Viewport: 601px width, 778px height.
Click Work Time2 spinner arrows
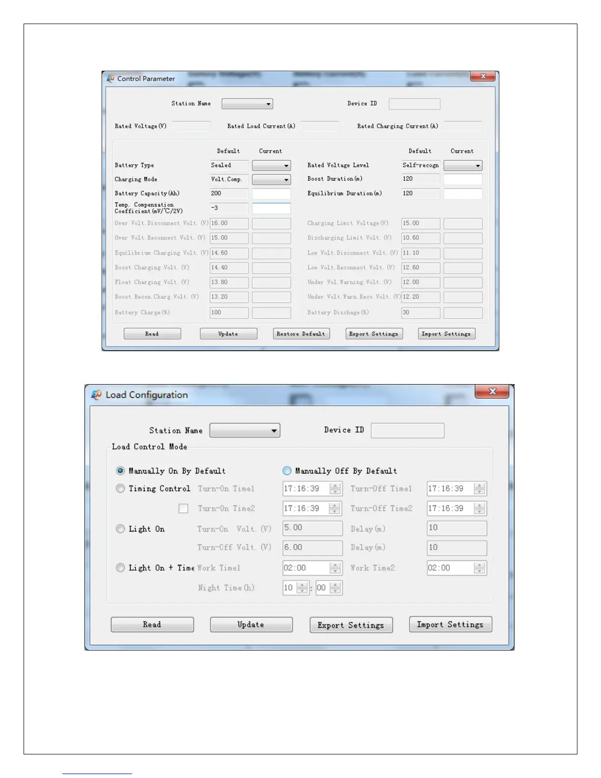480,568
